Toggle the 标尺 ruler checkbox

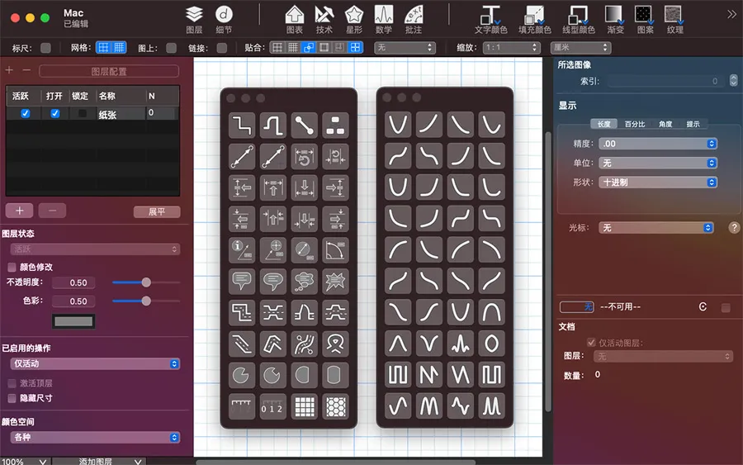[x=45, y=48]
